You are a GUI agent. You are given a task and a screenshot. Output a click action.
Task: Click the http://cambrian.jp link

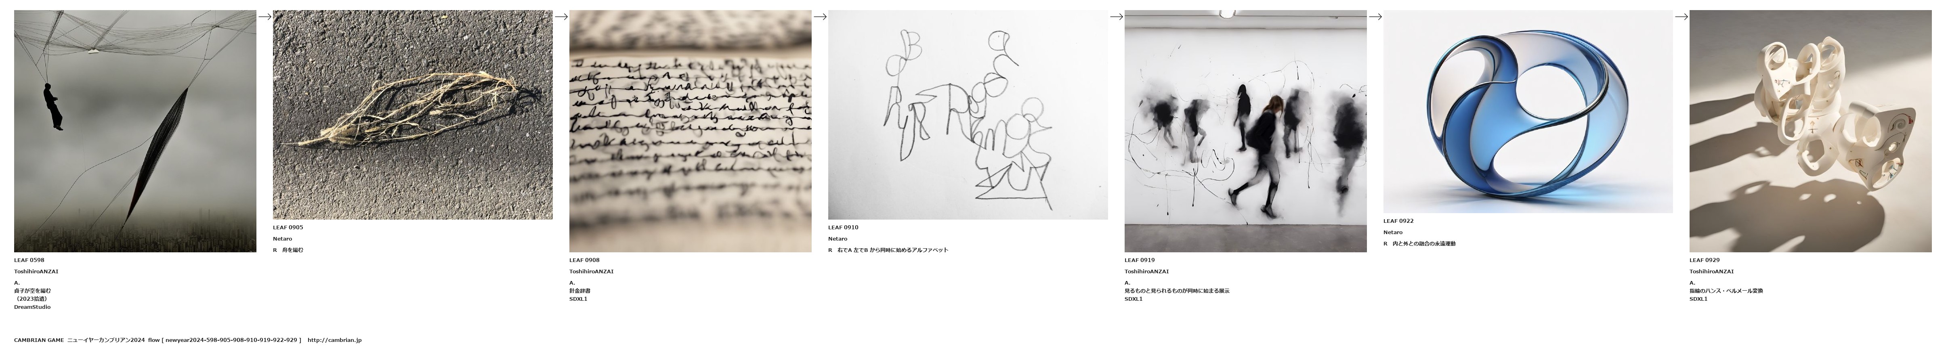click(x=335, y=340)
